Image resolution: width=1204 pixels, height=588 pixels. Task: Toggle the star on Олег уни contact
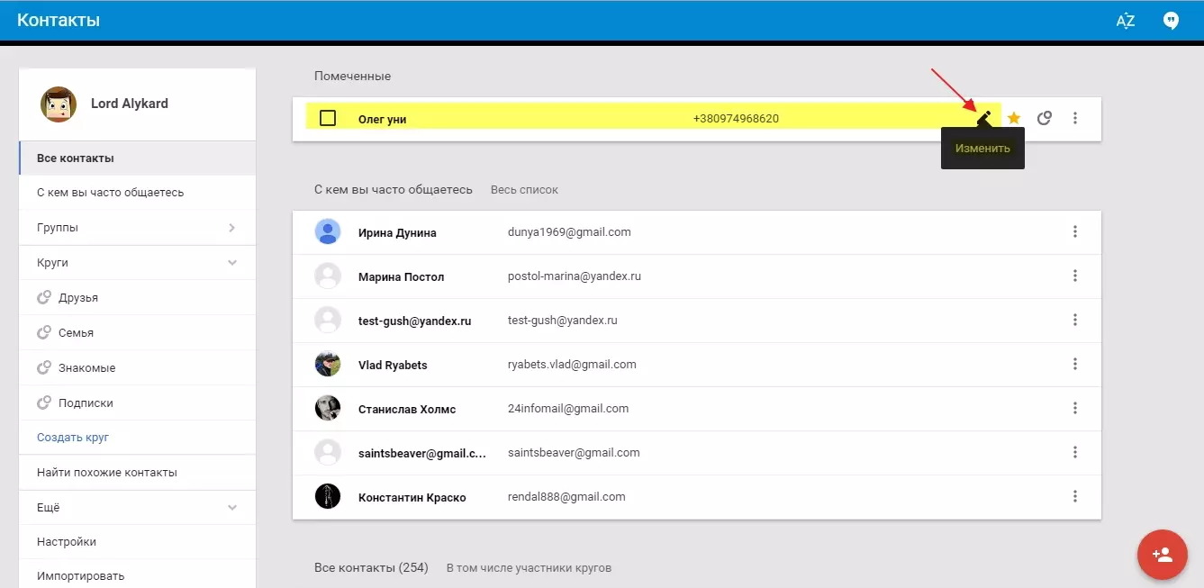(1014, 118)
